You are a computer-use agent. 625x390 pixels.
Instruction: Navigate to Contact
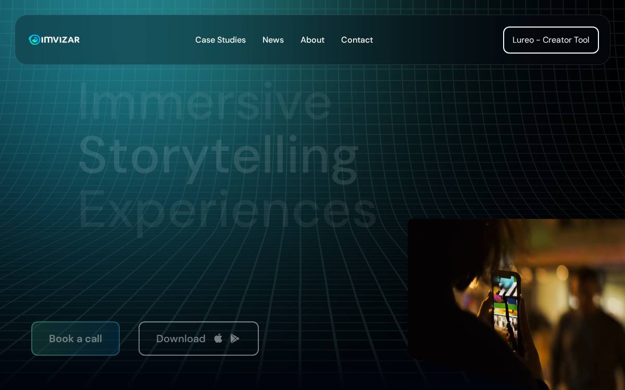point(357,40)
